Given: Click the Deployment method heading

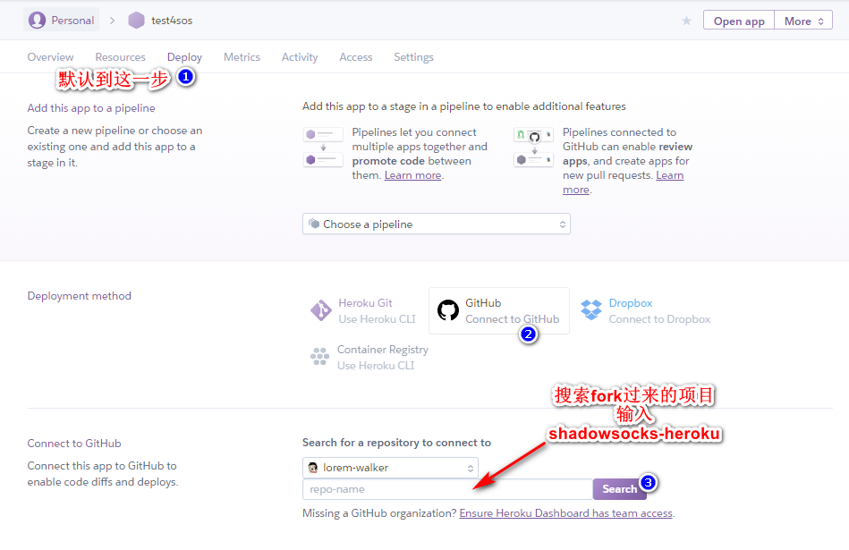Looking at the screenshot, I should 79,296.
